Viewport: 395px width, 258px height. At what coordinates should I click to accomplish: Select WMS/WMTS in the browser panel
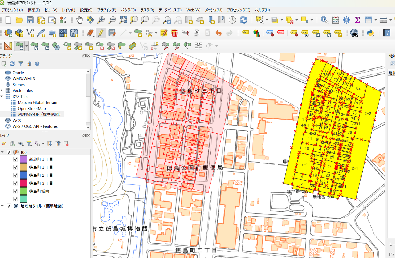(x=24, y=79)
